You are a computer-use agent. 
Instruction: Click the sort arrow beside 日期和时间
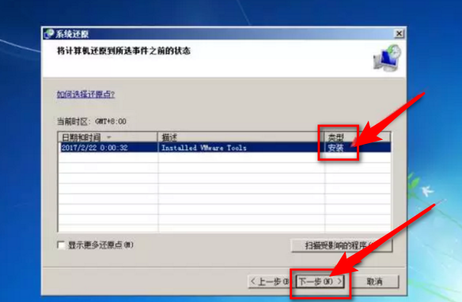[108, 138]
